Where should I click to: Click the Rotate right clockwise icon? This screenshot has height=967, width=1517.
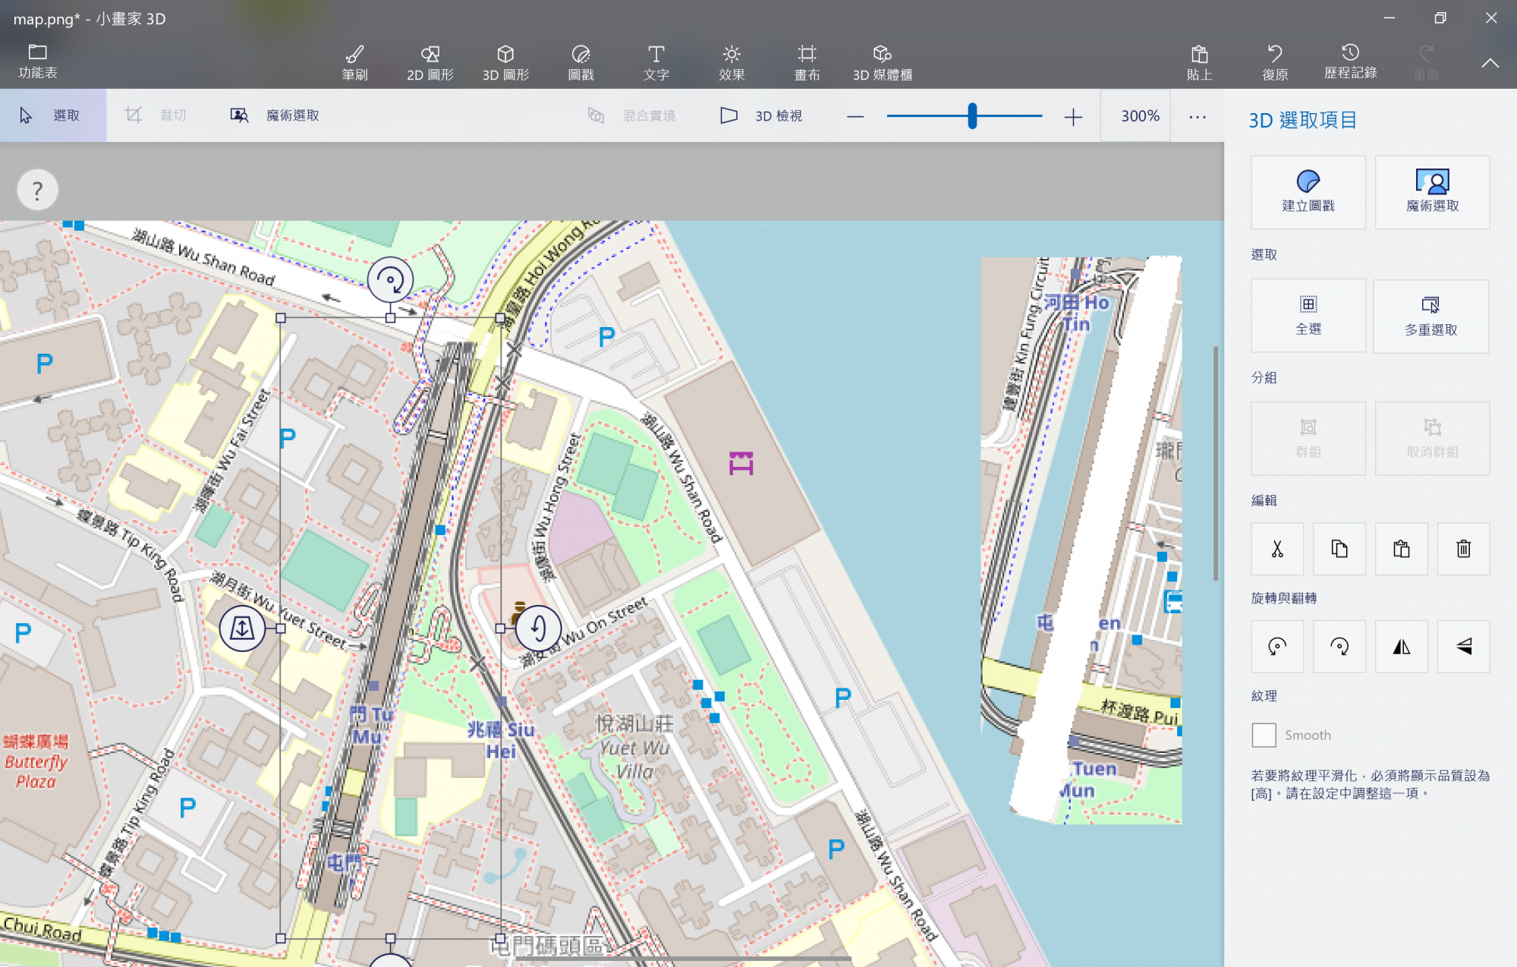click(1339, 646)
